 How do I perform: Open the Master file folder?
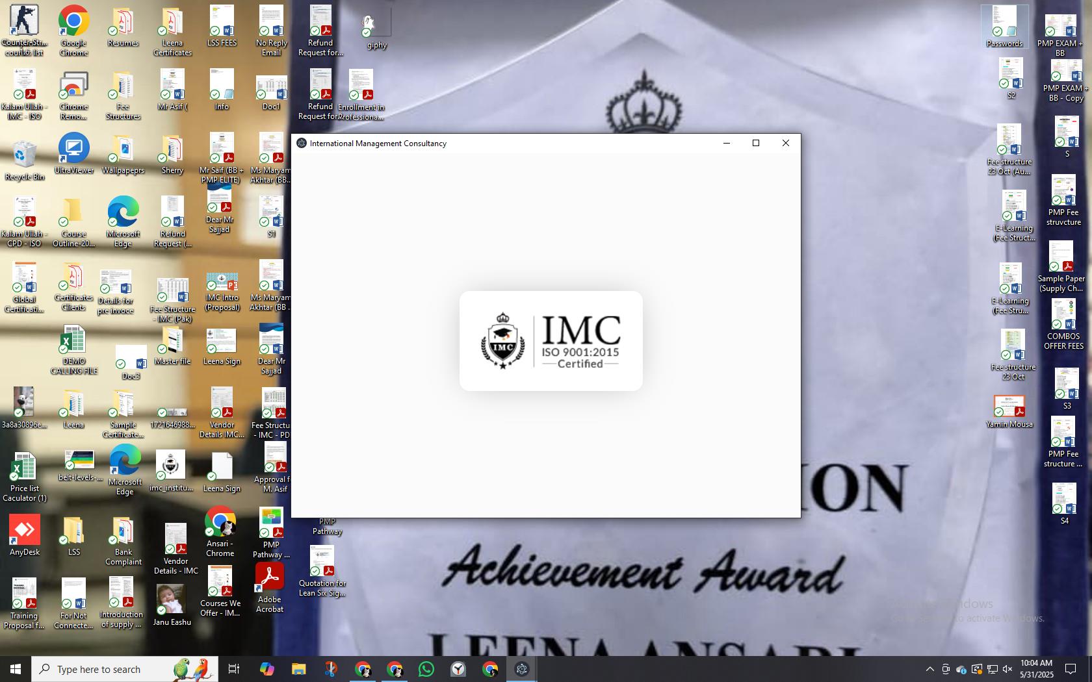[x=172, y=346]
